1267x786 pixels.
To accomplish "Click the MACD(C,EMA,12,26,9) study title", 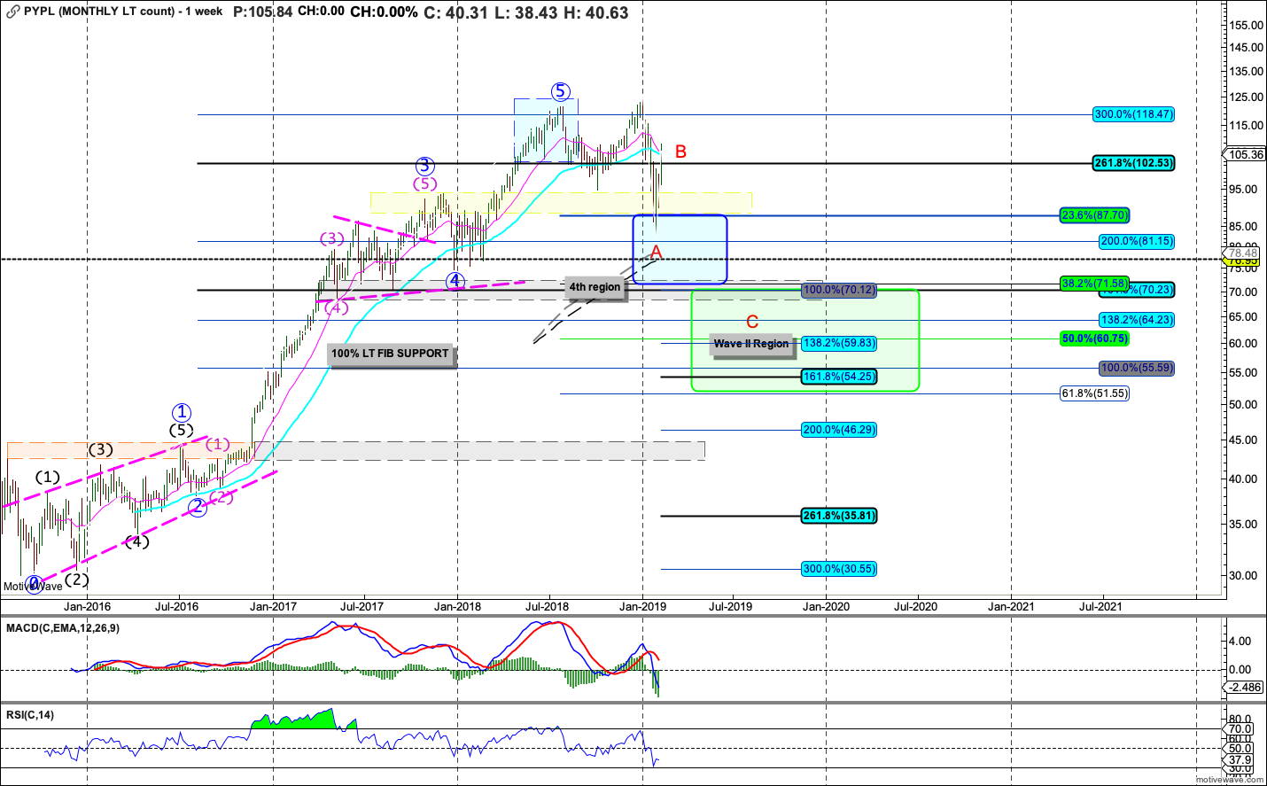I will coord(63,628).
